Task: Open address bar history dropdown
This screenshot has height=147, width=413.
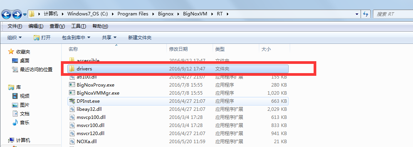Action: (x=357, y=14)
